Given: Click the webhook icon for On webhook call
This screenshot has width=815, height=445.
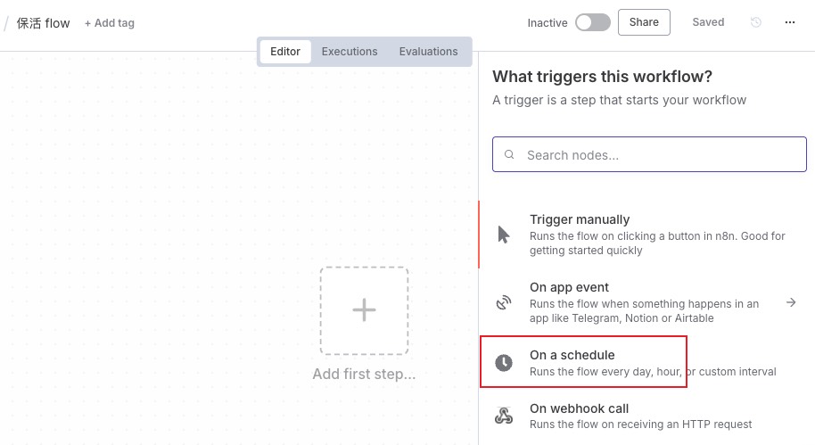Looking at the screenshot, I should (x=504, y=416).
